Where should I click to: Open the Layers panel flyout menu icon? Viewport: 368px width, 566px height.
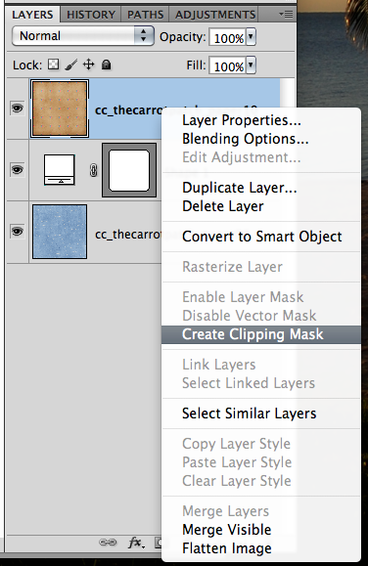286,15
